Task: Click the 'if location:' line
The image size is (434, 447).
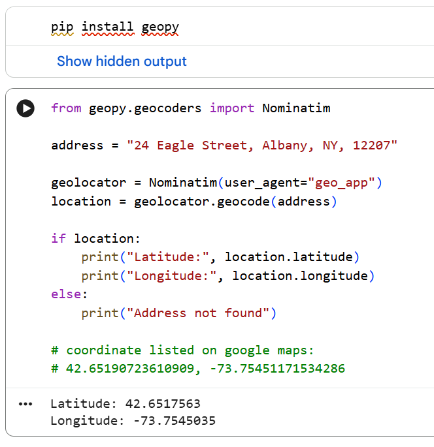Action: click(x=95, y=239)
